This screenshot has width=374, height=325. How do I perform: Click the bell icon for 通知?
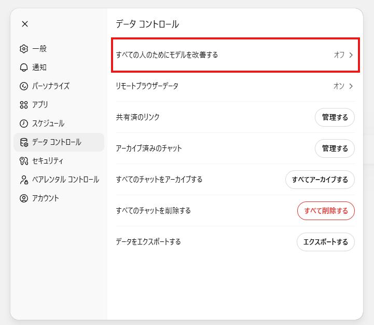coord(23,67)
